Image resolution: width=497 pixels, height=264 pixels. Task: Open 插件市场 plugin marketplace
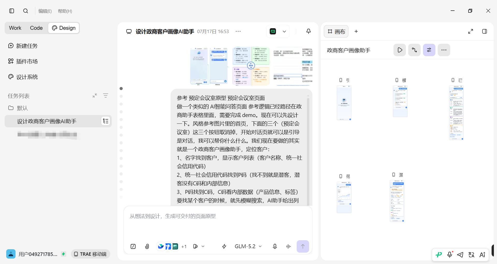(23, 61)
